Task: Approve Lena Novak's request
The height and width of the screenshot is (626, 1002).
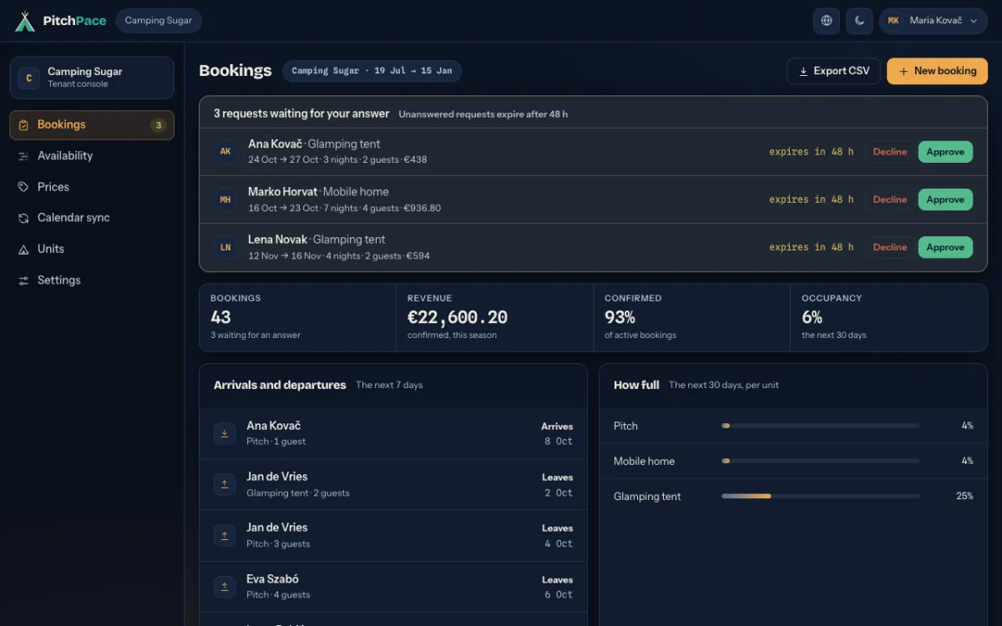Action: pos(945,247)
